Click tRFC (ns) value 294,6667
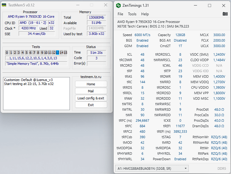 tap(142, 120)
